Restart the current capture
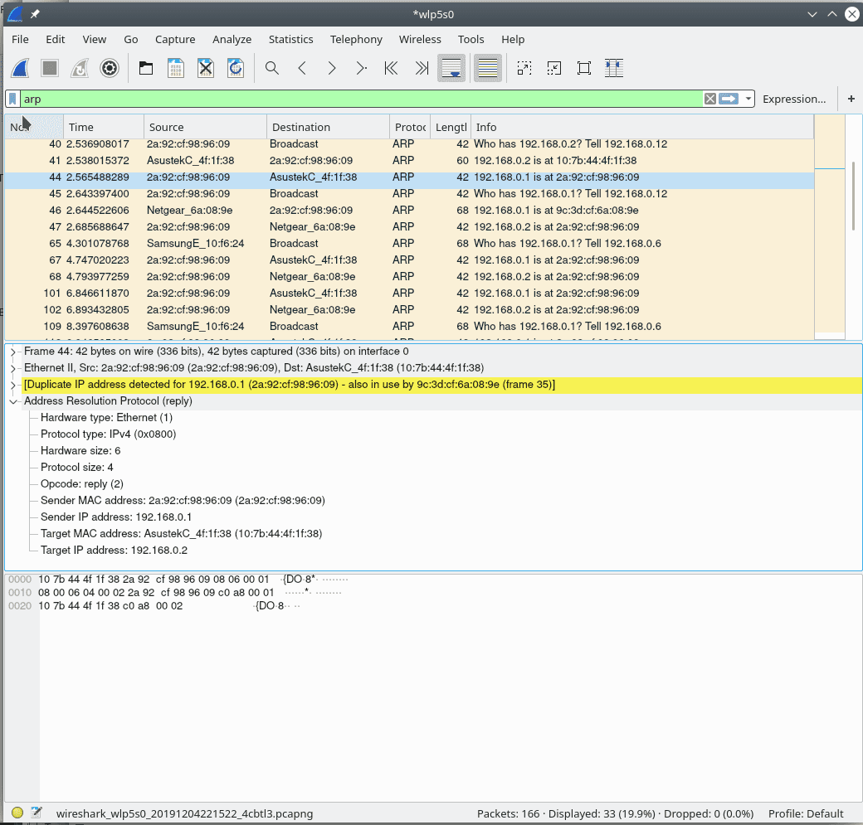 pyautogui.click(x=80, y=68)
